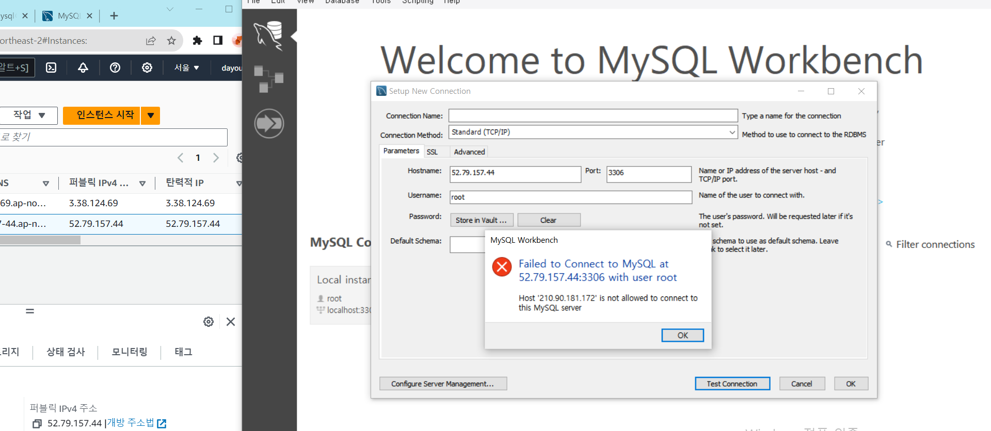This screenshot has height=431, width=991.
Task: Open the 태그 tab
Action: [183, 352]
